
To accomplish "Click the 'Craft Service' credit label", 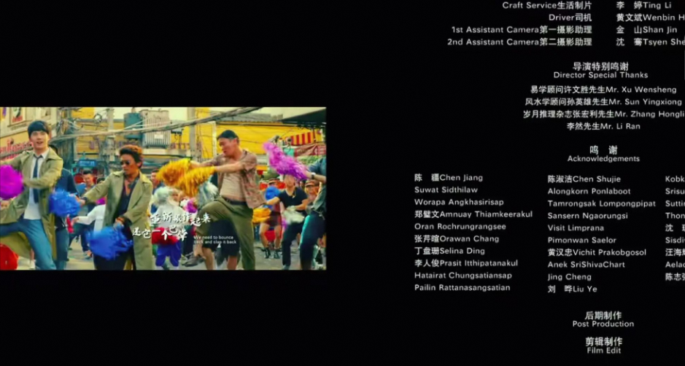I will tap(546, 6).
